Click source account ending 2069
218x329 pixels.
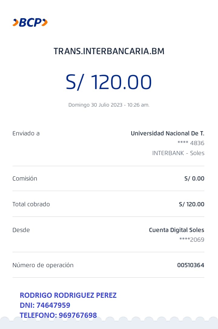pos(192,240)
